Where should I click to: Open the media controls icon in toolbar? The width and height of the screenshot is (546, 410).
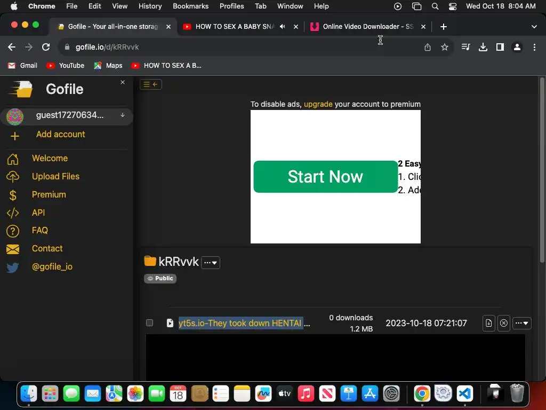(465, 47)
